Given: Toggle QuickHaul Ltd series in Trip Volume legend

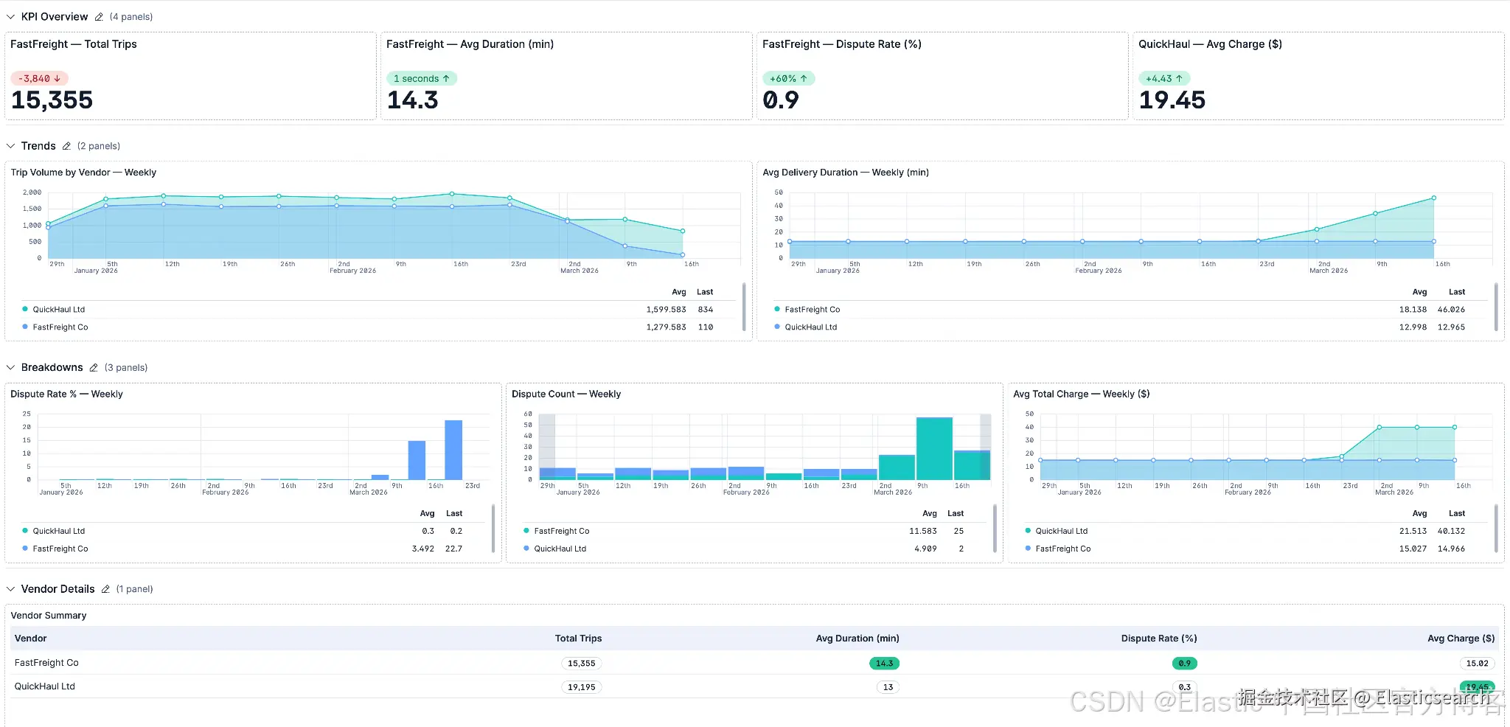Looking at the screenshot, I should (58, 310).
